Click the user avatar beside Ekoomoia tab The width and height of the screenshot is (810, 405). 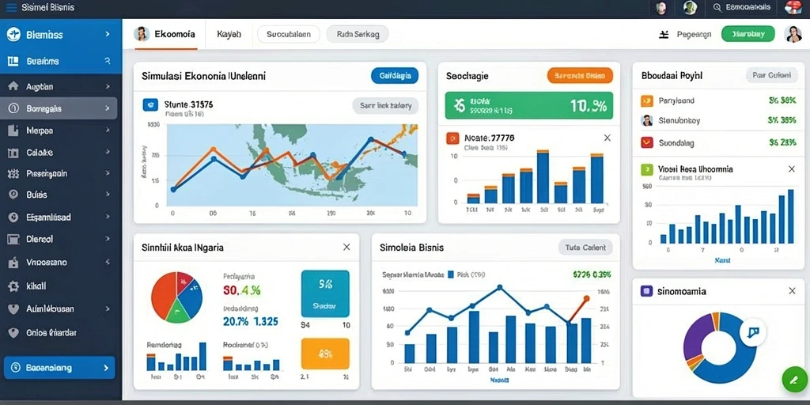[x=142, y=34]
